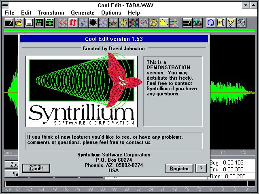This screenshot has width=259, height=194.
Task: Click the 'Created by David Johnston' text
Action: (x=114, y=48)
